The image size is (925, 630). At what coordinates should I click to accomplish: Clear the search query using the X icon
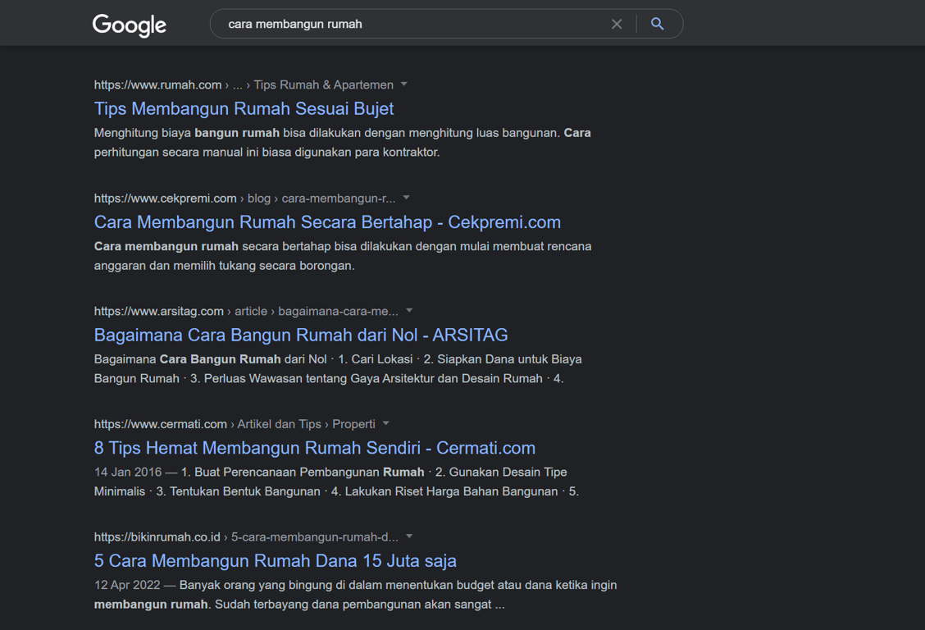[617, 24]
